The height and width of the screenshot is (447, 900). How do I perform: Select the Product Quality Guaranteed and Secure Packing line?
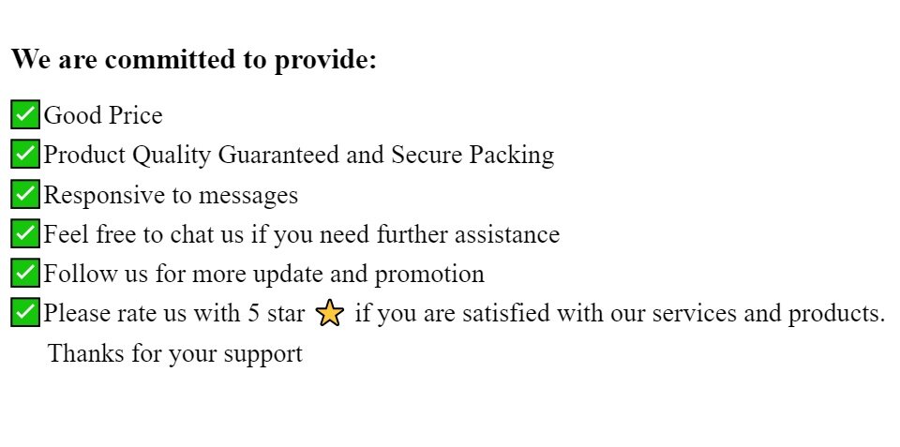tap(299, 156)
